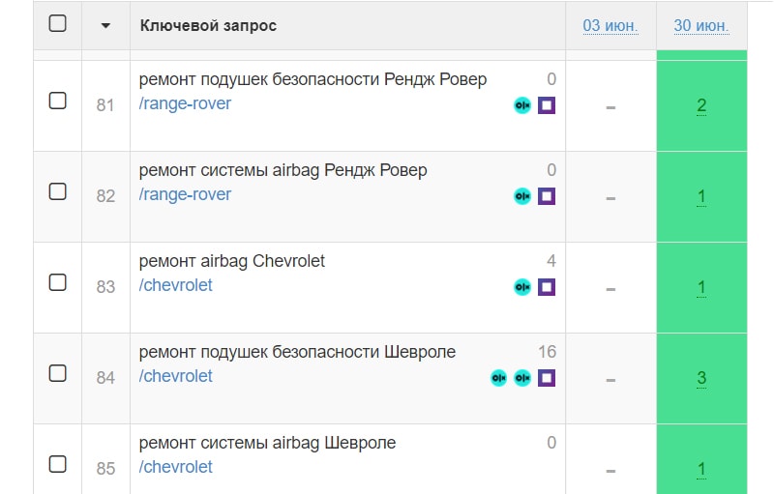The width and height of the screenshot is (774, 494).
Task: Open the '03 июн.' date column link
Action: point(610,26)
